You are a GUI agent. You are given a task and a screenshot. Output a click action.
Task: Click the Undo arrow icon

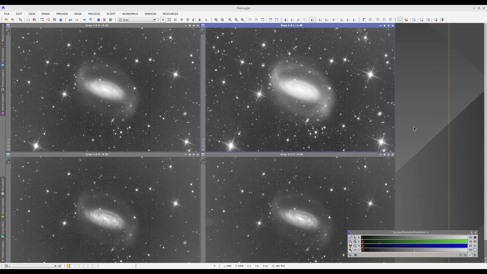click(x=70, y=20)
